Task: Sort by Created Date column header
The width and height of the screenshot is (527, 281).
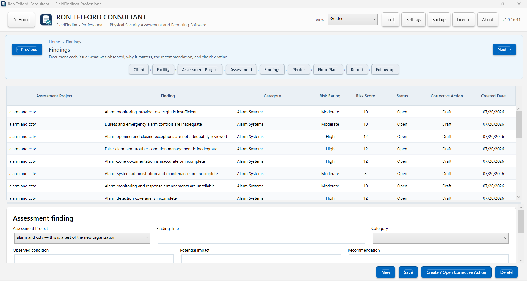Action: click(493, 96)
